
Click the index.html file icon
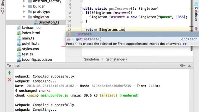point(19,33)
